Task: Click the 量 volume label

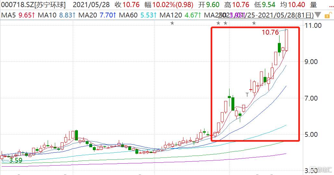Action: [x=313, y=5]
